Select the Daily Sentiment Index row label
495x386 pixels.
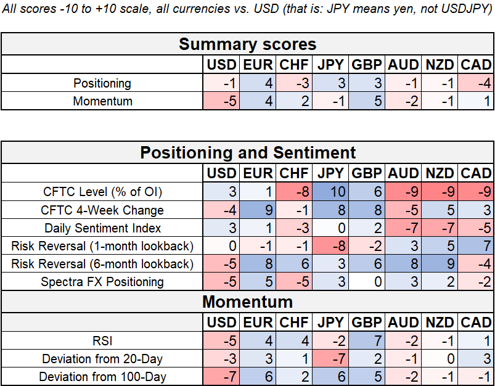click(x=102, y=228)
